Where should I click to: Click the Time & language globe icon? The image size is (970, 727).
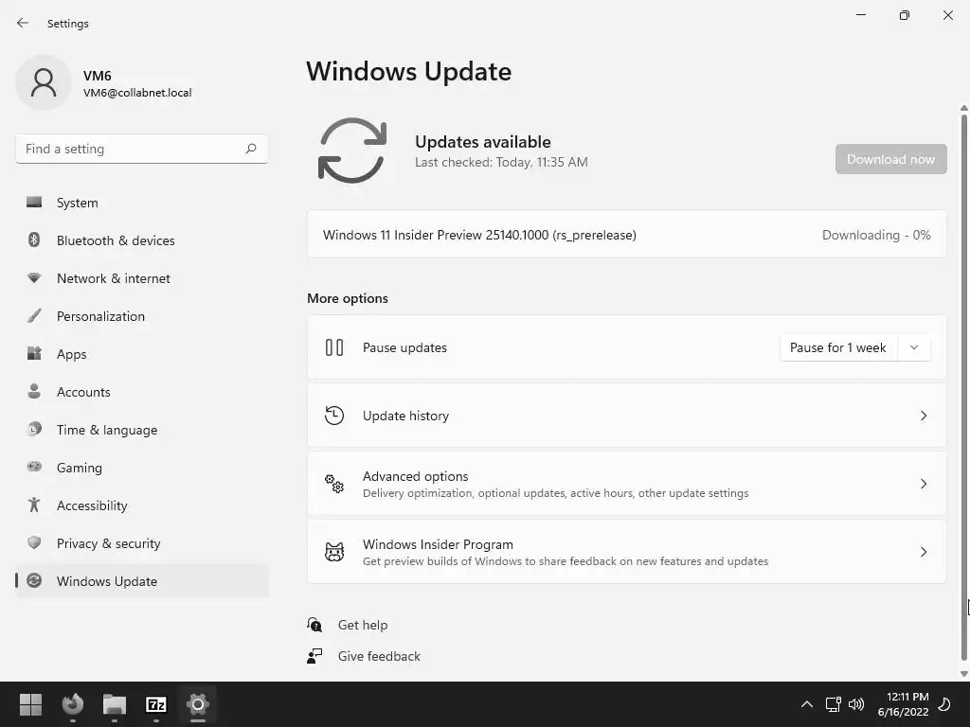point(34,429)
